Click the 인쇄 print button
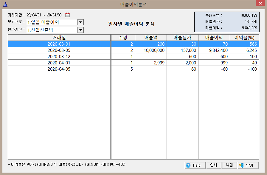 click(x=214, y=165)
